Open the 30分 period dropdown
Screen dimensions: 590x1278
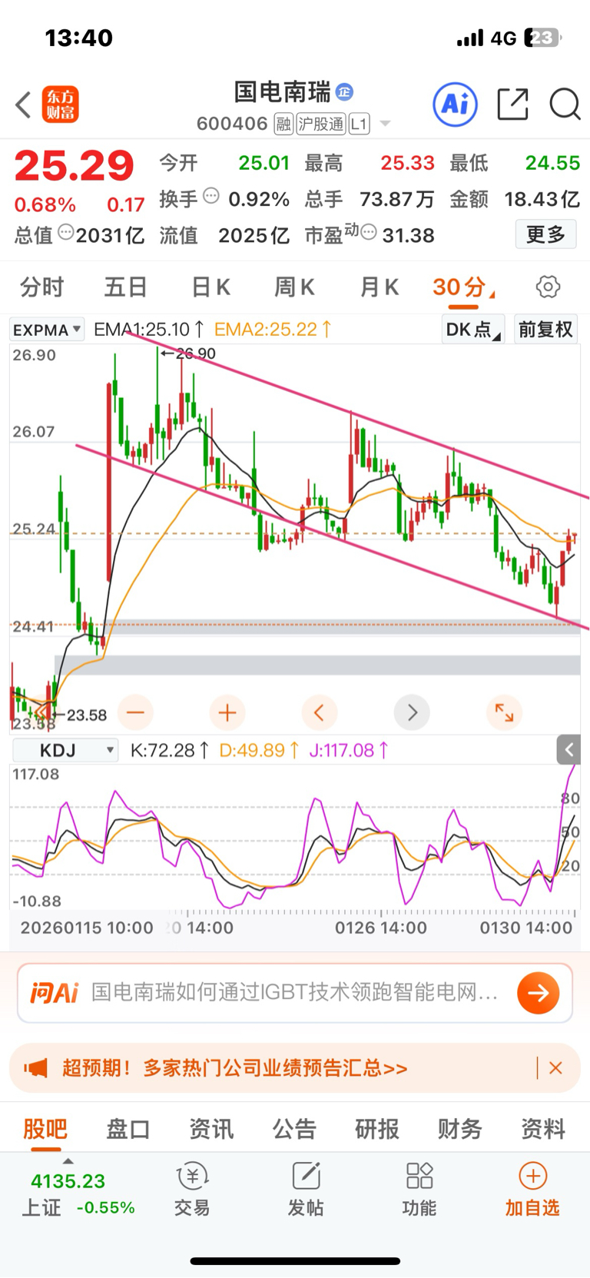463,287
